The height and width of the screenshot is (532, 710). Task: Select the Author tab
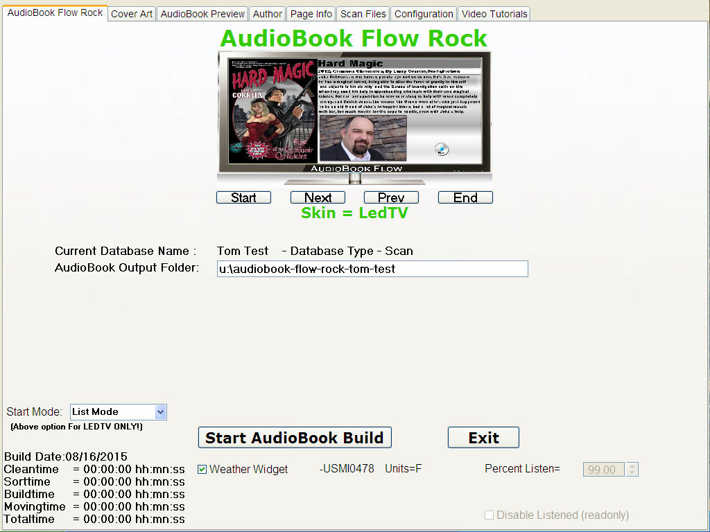pyautogui.click(x=267, y=14)
